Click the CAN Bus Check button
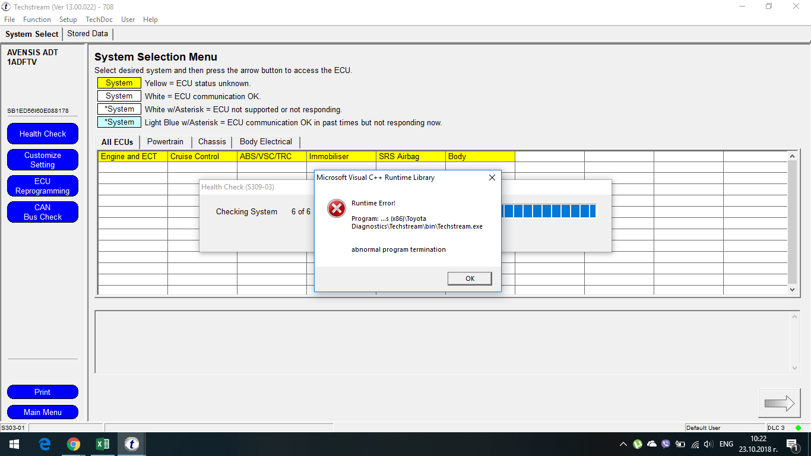Viewport: 811px width, 456px height. pyautogui.click(x=43, y=212)
